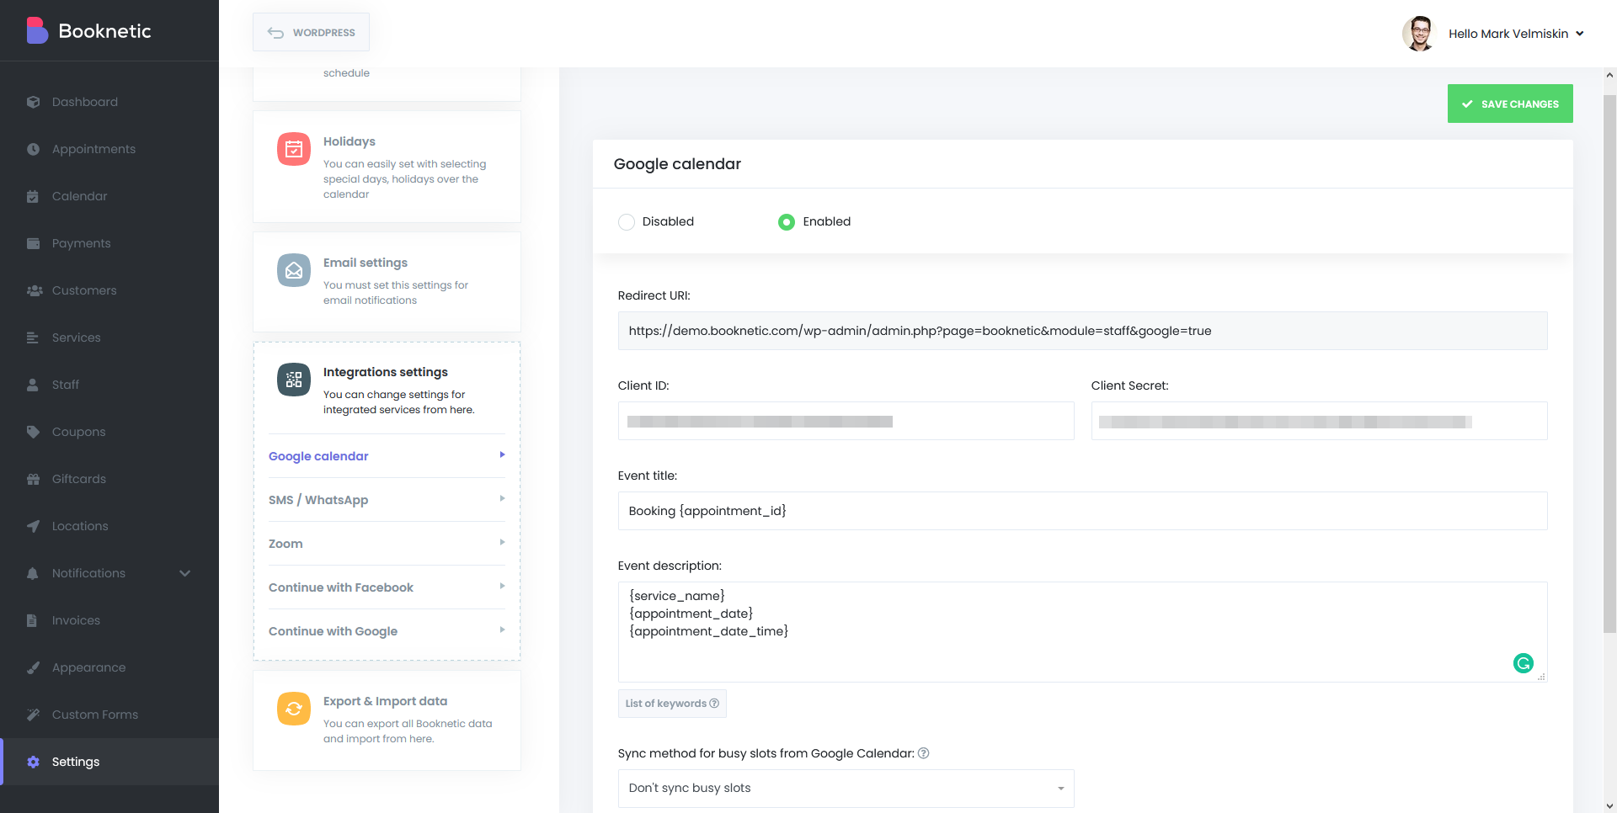1617x813 pixels.
Task: Open Continue with Facebook settings
Action: click(x=387, y=587)
